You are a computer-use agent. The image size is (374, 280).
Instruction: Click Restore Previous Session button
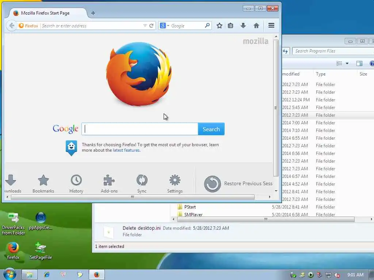pyautogui.click(x=238, y=184)
